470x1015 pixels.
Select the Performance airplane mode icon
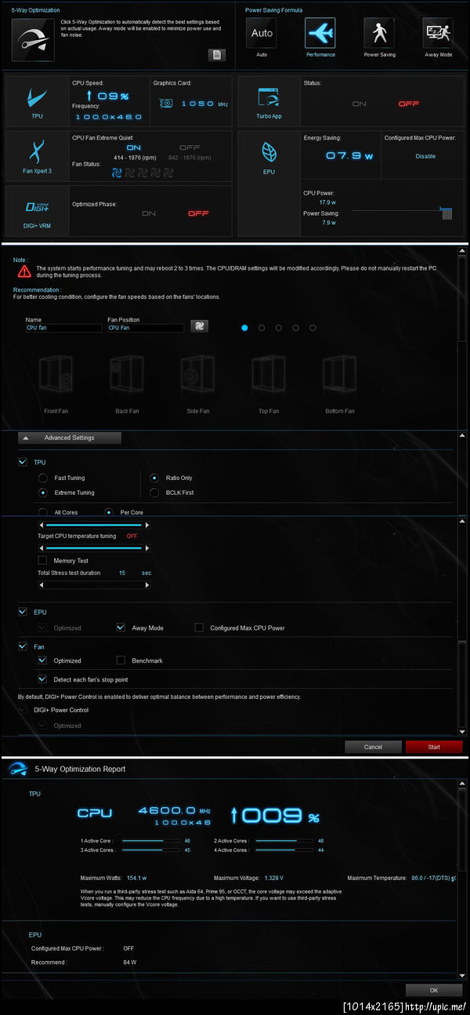320,33
